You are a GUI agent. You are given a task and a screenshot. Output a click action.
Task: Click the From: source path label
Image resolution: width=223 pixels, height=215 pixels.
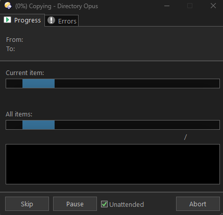(x=15, y=40)
